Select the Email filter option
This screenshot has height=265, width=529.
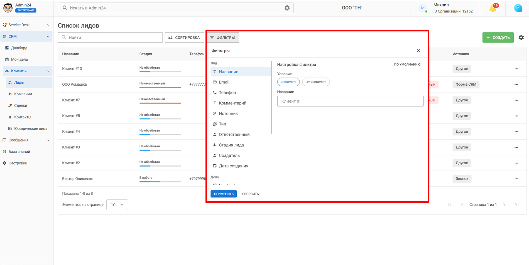[x=241, y=82]
